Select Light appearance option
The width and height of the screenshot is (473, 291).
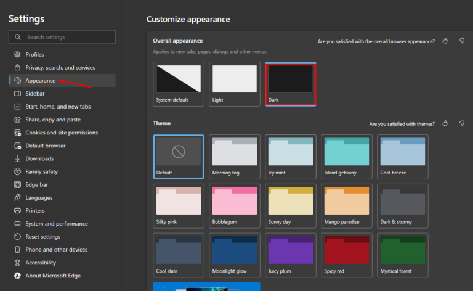(x=235, y=84)
